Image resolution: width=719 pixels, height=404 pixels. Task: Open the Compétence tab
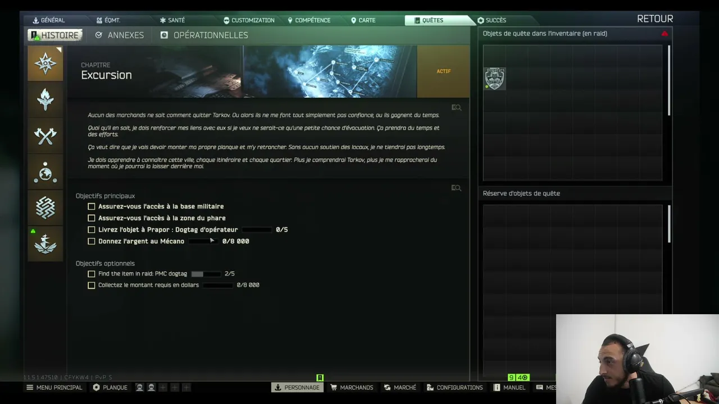coord(309,20)
